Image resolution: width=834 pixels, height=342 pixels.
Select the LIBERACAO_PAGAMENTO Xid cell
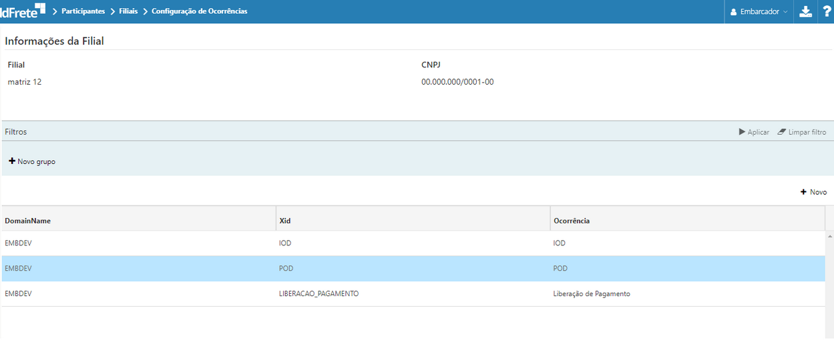pos(319,294)
